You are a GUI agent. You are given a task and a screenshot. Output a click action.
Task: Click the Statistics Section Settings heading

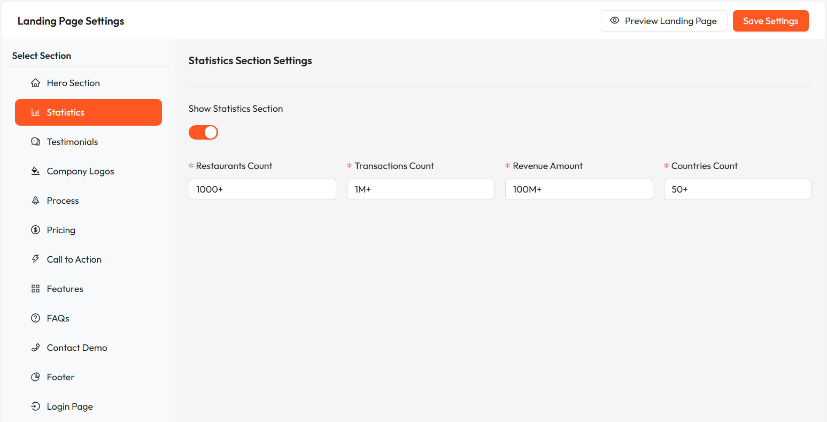click(x=250, y=61)
